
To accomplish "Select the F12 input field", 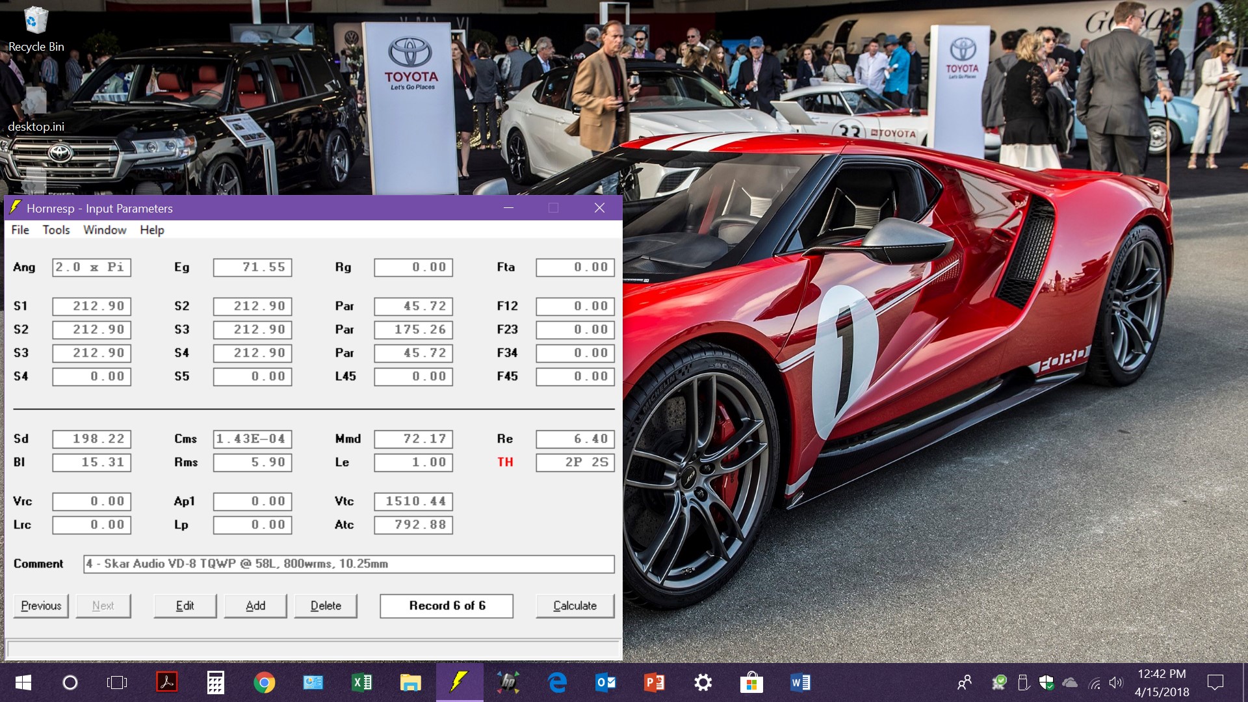I will pyautogui.click(x=575, y=306).
